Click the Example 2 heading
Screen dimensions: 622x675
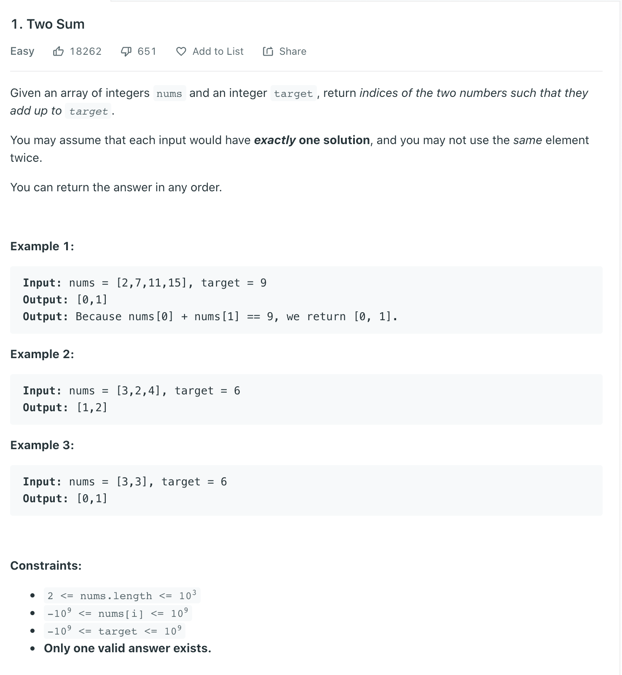point(42,354)
